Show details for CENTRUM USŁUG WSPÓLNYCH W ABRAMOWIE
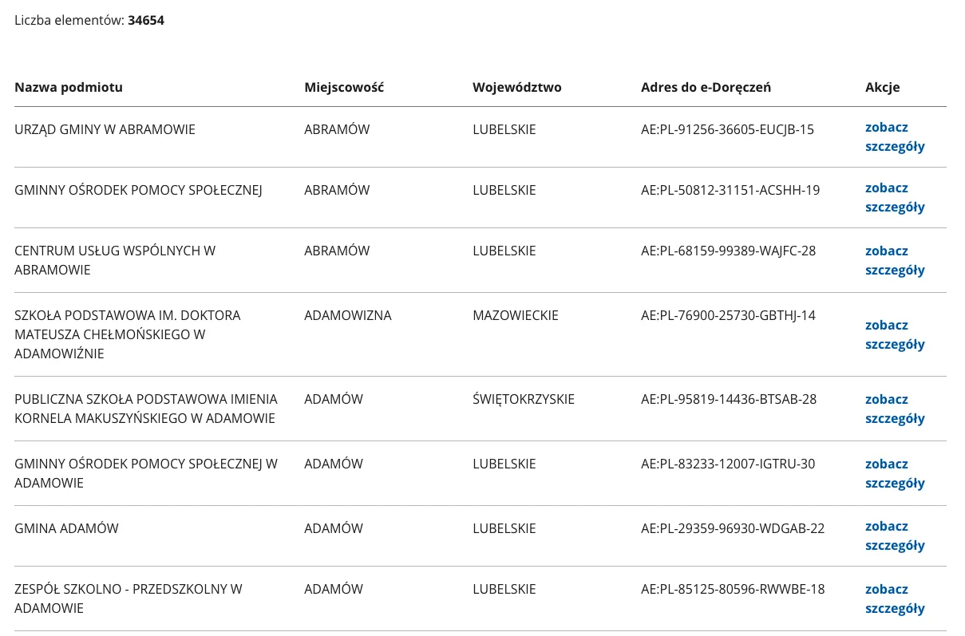965x636 pixels. 894,260
